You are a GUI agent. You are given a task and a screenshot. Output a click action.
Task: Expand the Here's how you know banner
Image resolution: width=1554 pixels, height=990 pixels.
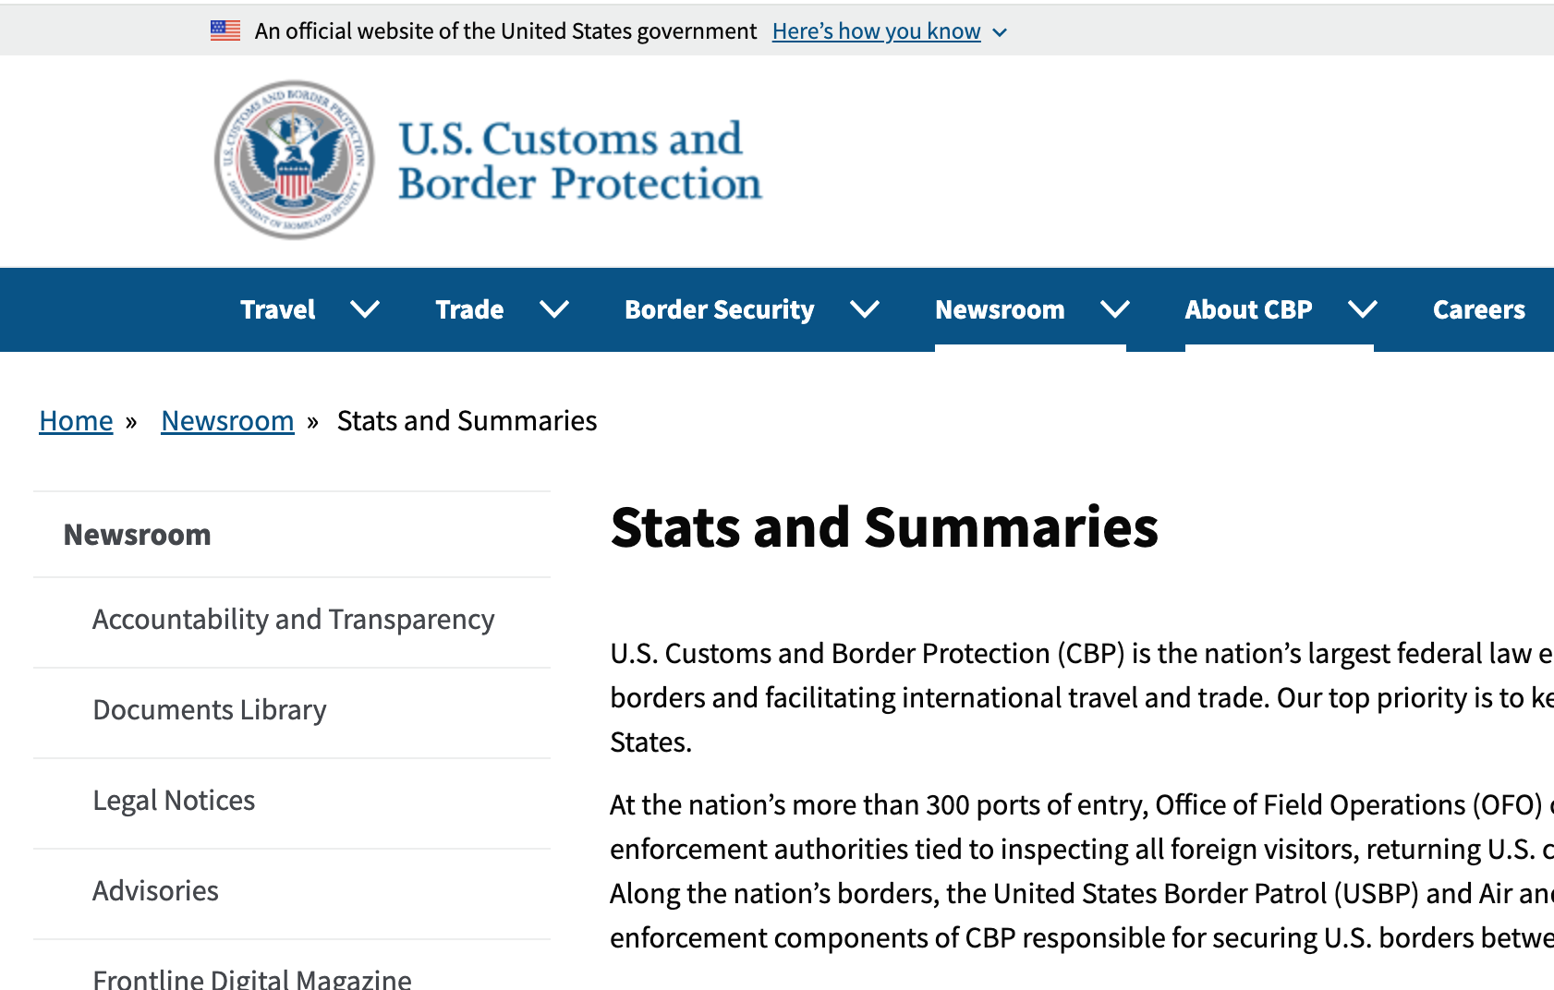[888, 31]
